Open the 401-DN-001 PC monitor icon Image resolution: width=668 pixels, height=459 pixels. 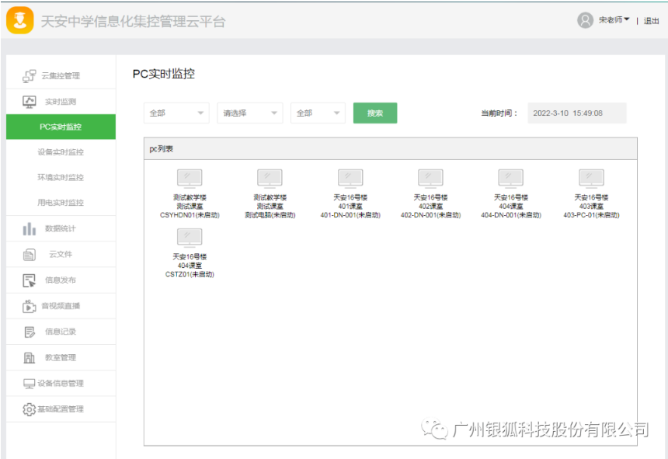tap(350, 179)
